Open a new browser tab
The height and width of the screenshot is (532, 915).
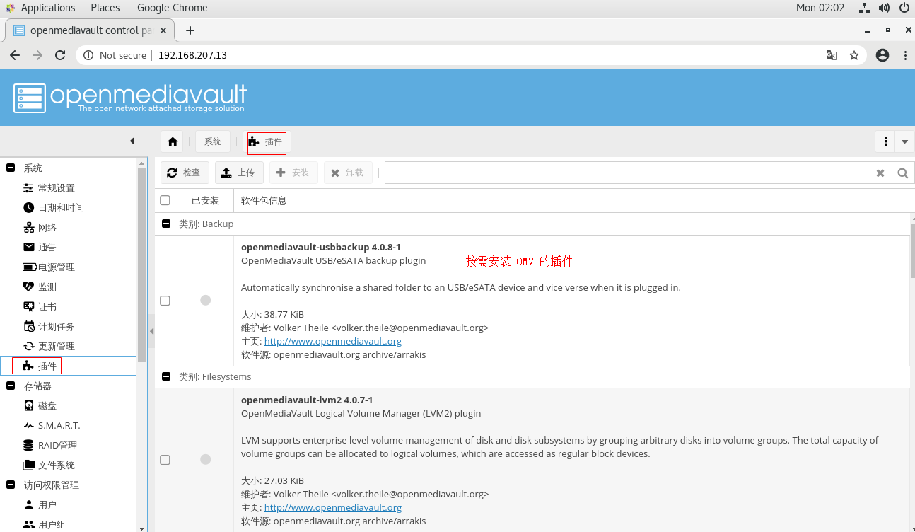coord(190,30)
